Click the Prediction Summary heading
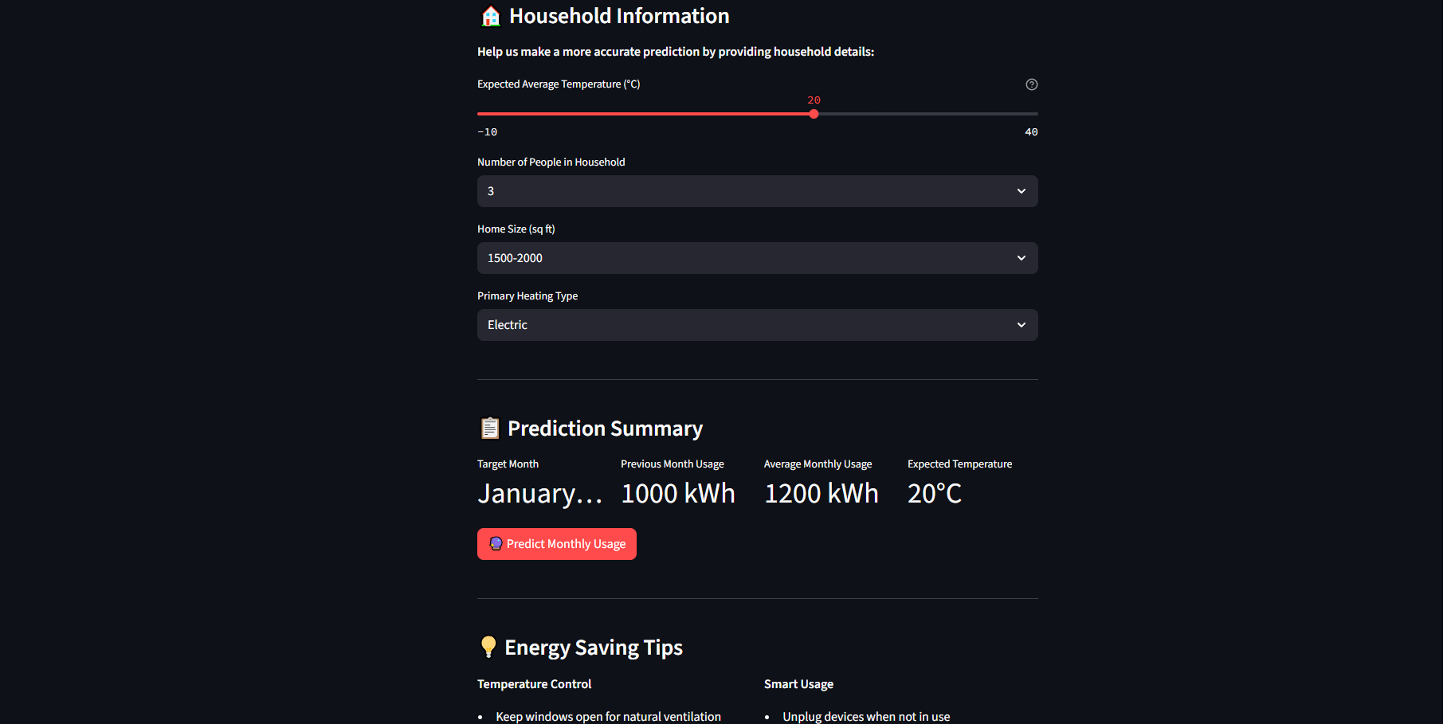This screenshot has width=1447, height=724. point(605,429)
